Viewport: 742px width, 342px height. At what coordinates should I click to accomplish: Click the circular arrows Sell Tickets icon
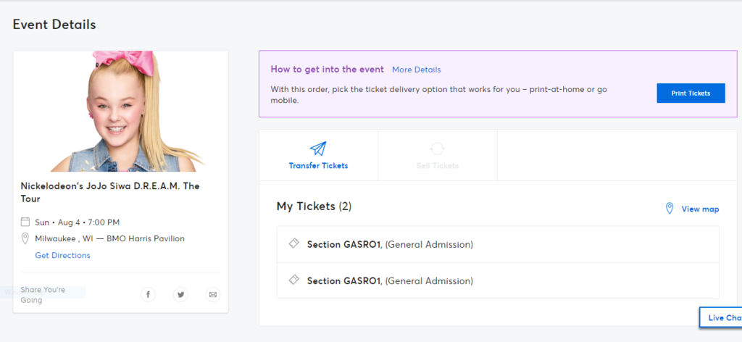(437, 149)
